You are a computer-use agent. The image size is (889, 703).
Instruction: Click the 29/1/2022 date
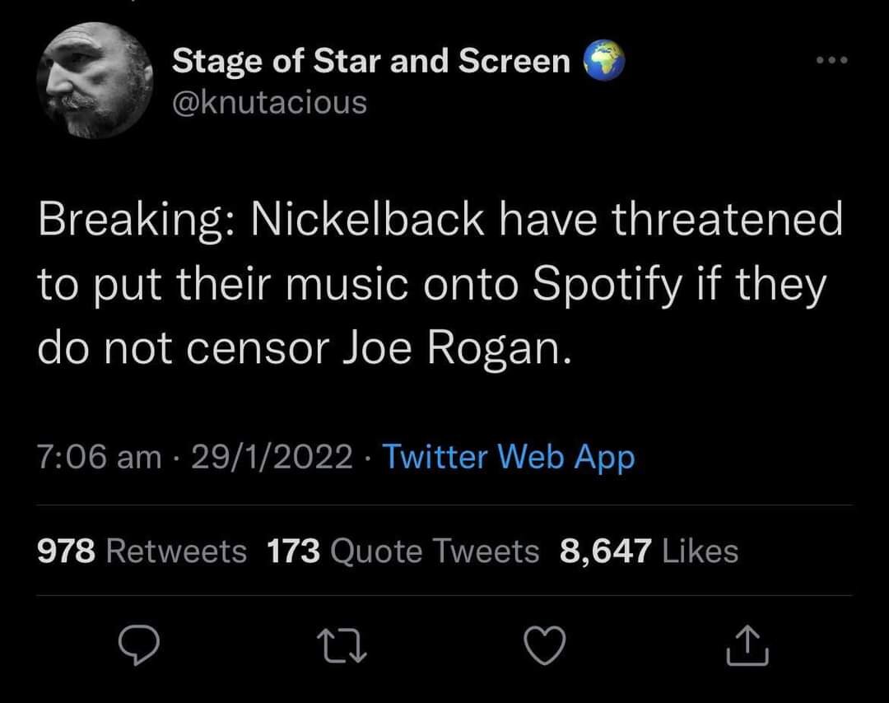(272, 456)
